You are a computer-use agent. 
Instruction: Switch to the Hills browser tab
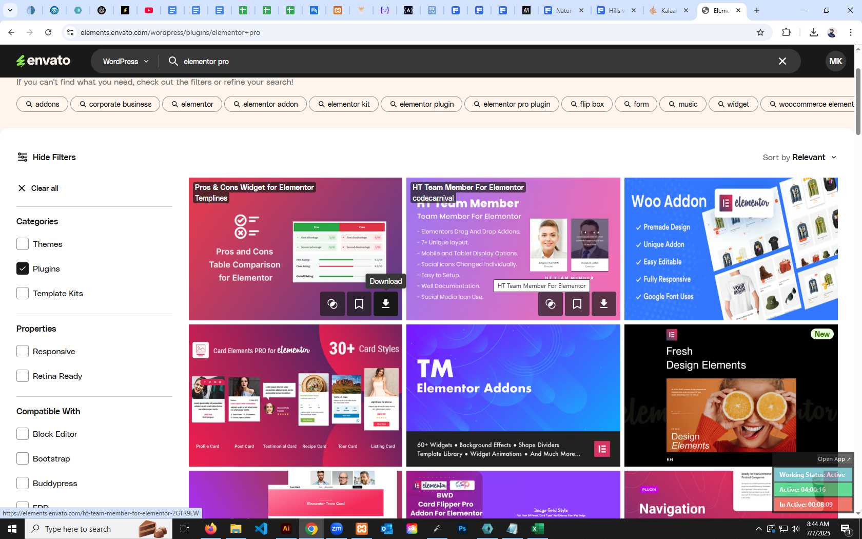coord(615,10)
